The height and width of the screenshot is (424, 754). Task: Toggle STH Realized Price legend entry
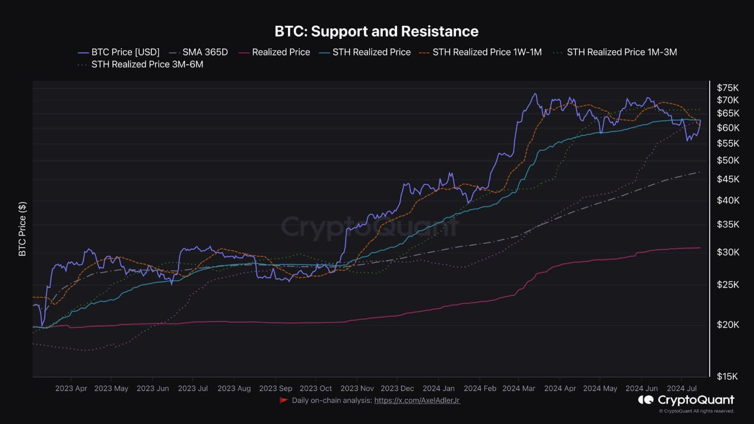coord(365,52)
